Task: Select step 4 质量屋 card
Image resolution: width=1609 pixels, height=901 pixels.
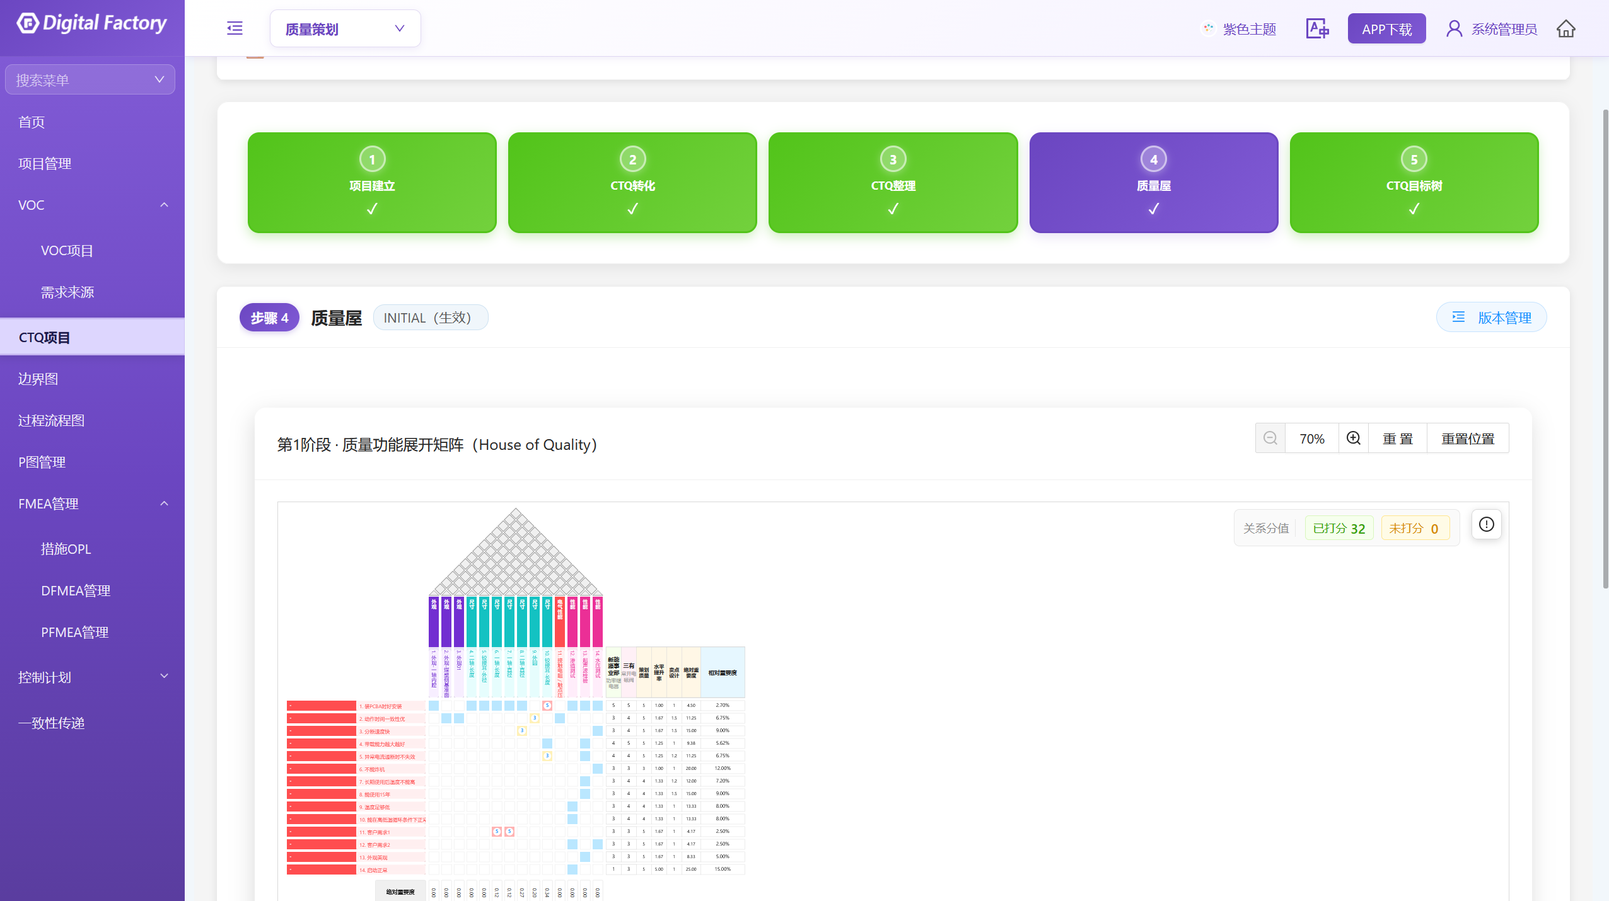Action: pos(1154,182)
